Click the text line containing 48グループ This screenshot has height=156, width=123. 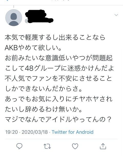click(x=59, y=68)
